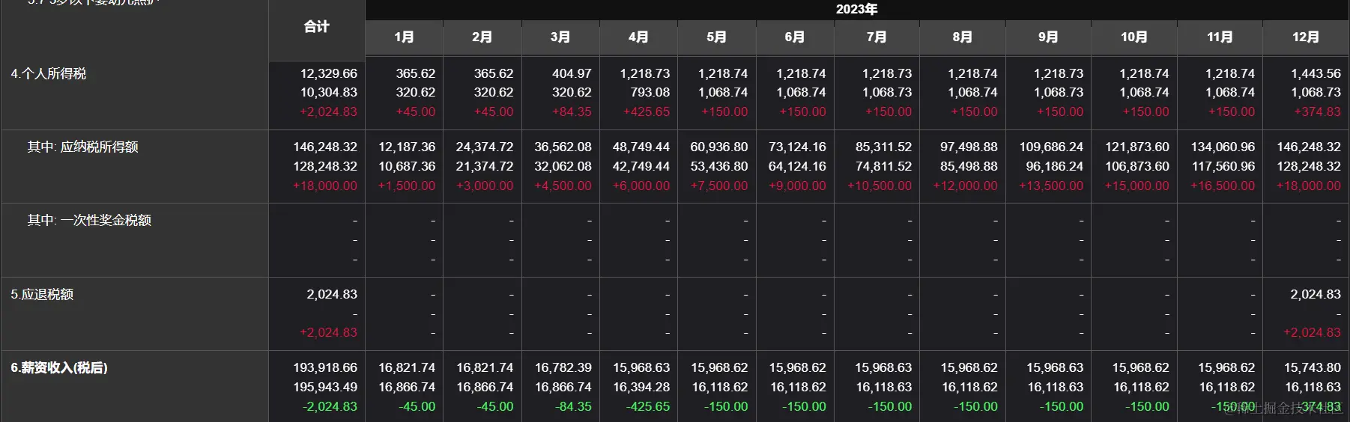Click the July value 85,311.52
Image resolution: width=1350 pixels, height=422 pixels.
click(884, 147)
